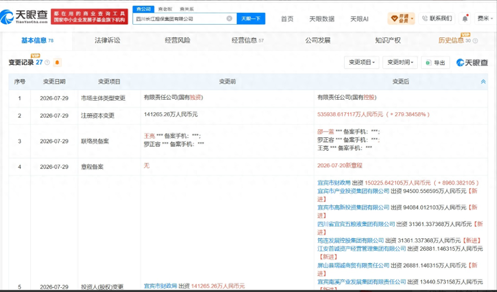Go to 首页 in the top navigation
This screenshot has height=292, width=497.
(287, 19)
